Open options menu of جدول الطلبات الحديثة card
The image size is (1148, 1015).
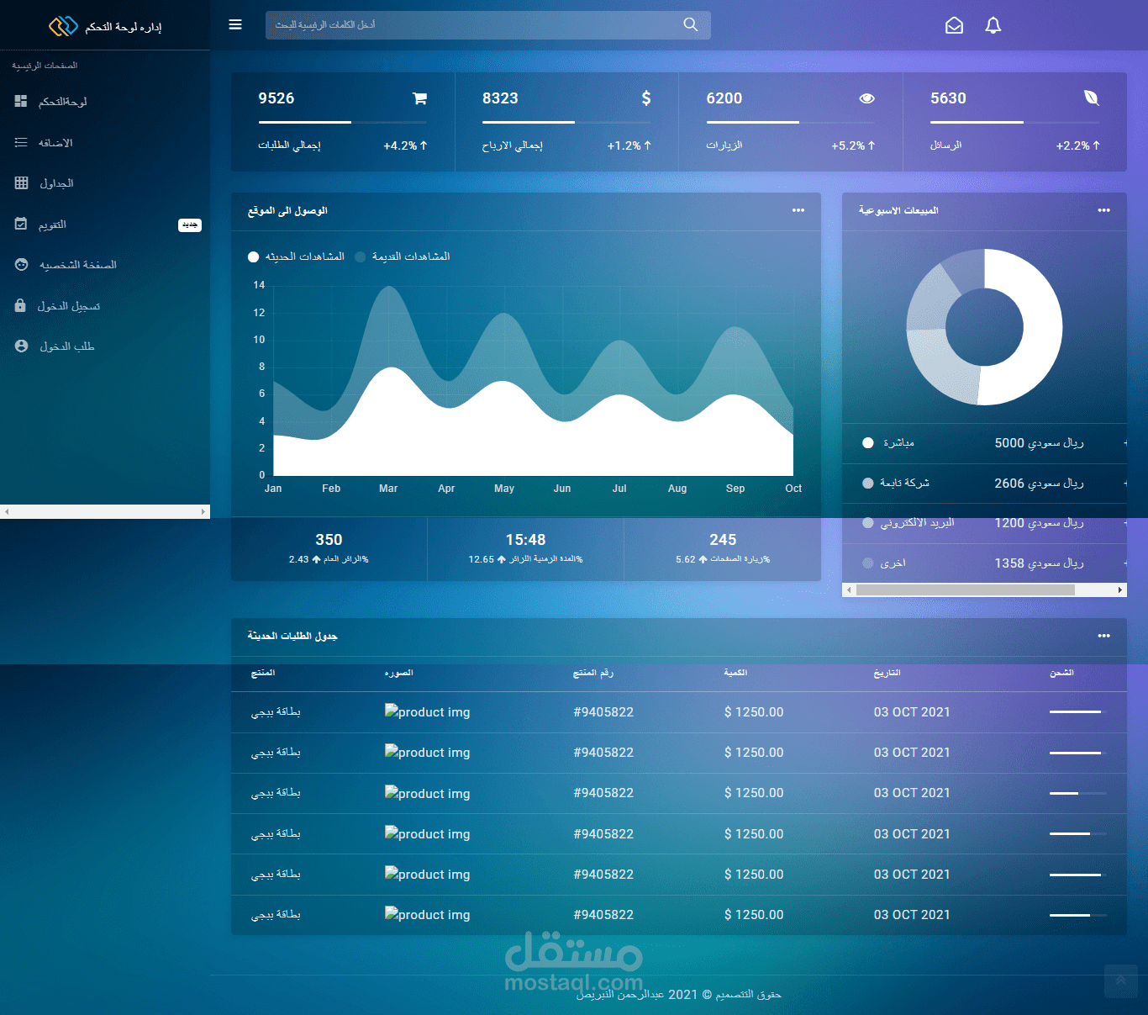[x=1103, y=636]
